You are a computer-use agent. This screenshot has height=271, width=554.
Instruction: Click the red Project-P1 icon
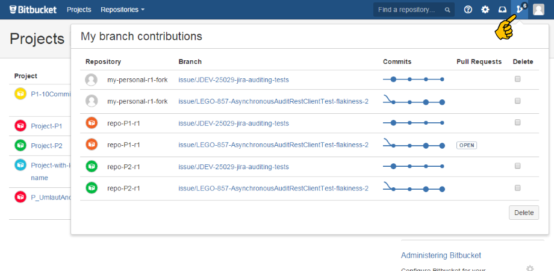20,126
